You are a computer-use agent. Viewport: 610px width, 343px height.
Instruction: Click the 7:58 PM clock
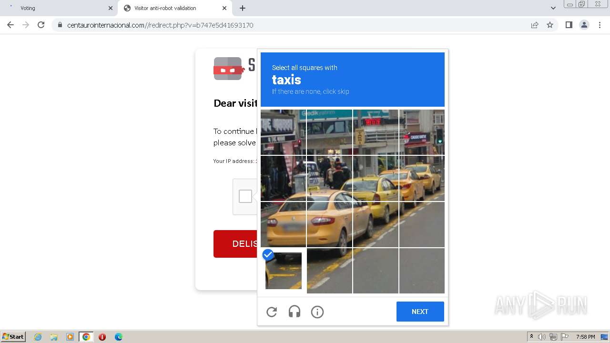click(585, 337)
